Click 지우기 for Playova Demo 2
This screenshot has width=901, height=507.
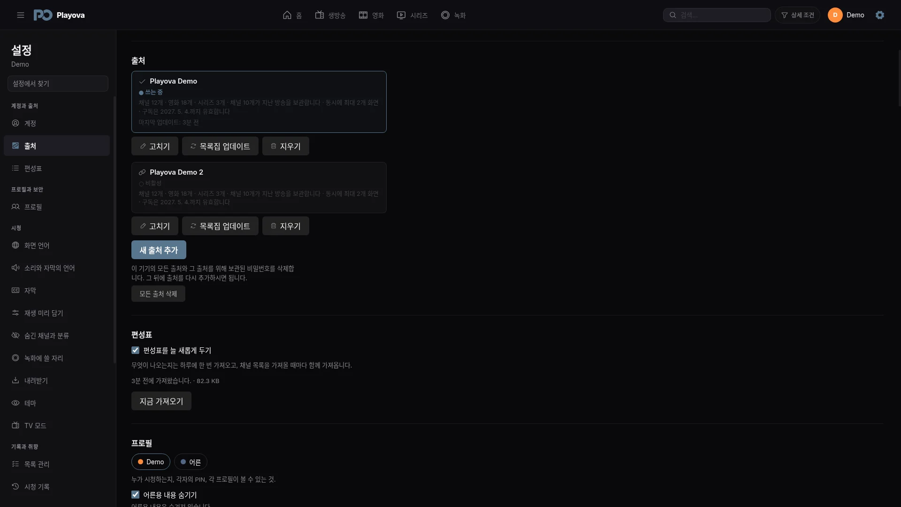[x=286, y=226]
